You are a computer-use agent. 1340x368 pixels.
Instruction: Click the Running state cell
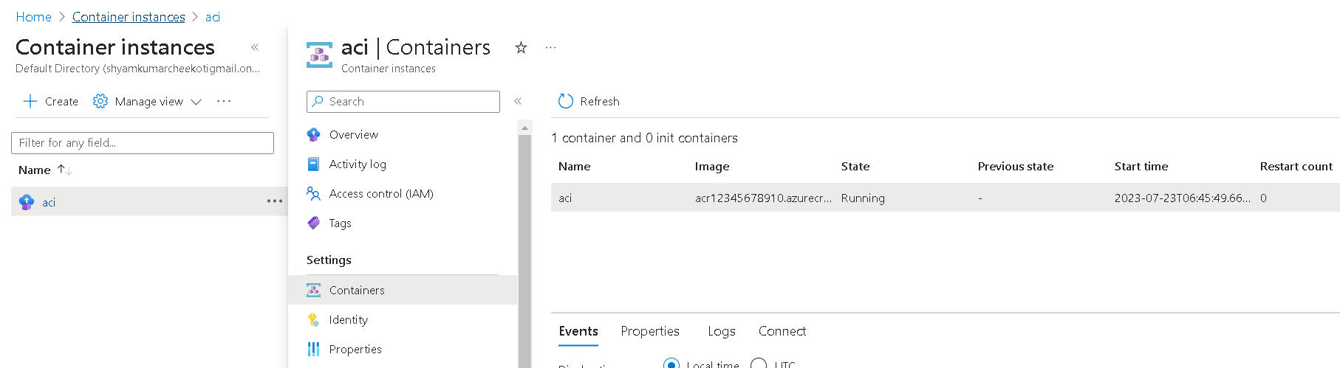863,198
